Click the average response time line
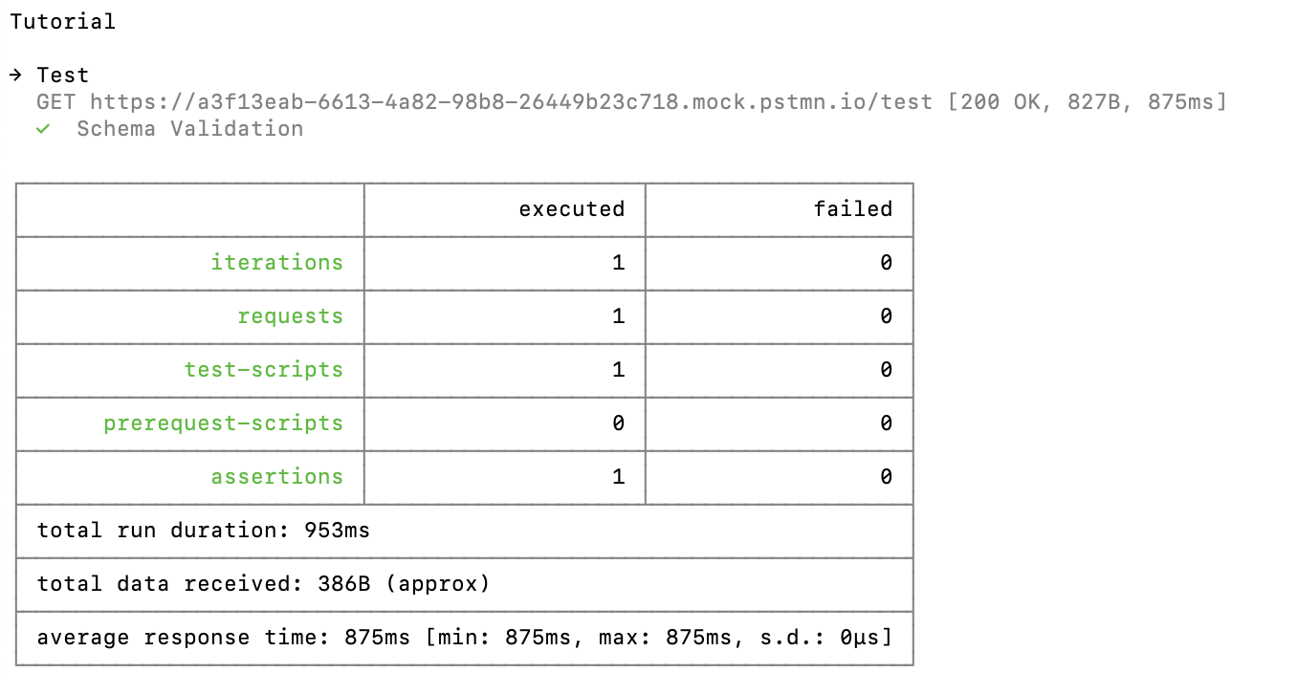This screenshot has height=673, width=1297. (464, 638)
